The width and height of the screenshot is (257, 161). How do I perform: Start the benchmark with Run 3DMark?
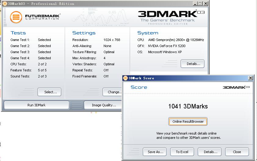point(36,105)
